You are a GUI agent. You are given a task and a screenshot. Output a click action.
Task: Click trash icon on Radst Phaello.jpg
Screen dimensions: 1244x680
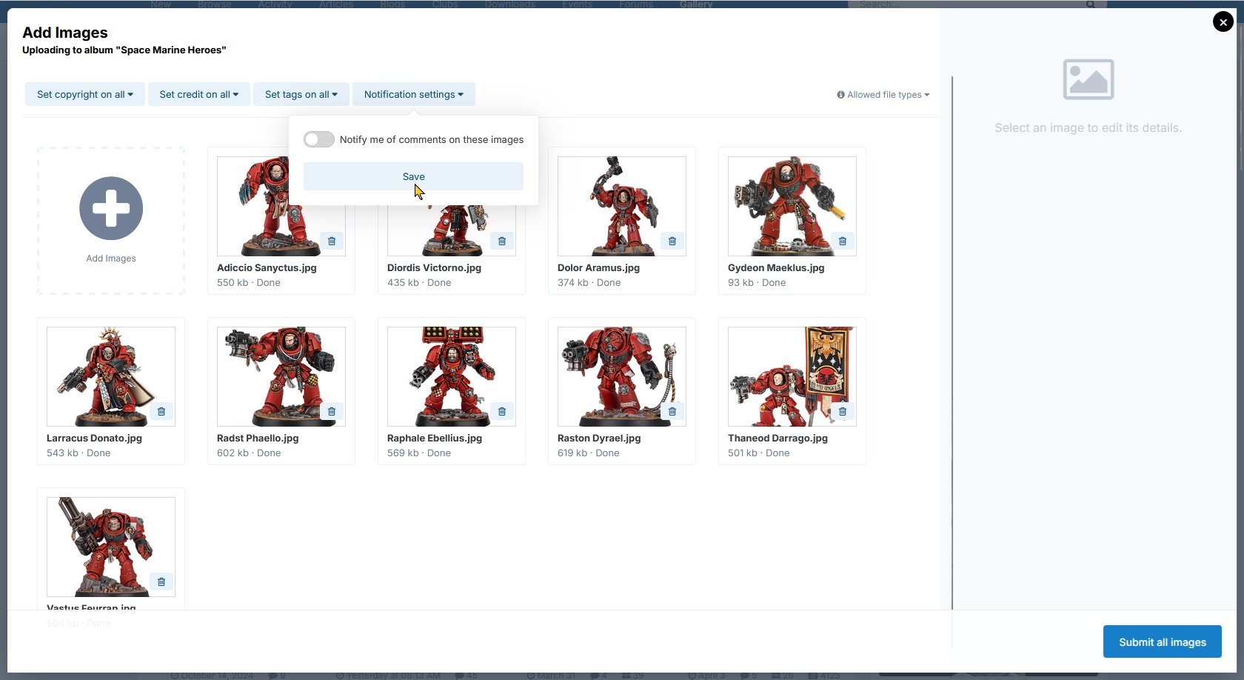click(x=332, y=412)
